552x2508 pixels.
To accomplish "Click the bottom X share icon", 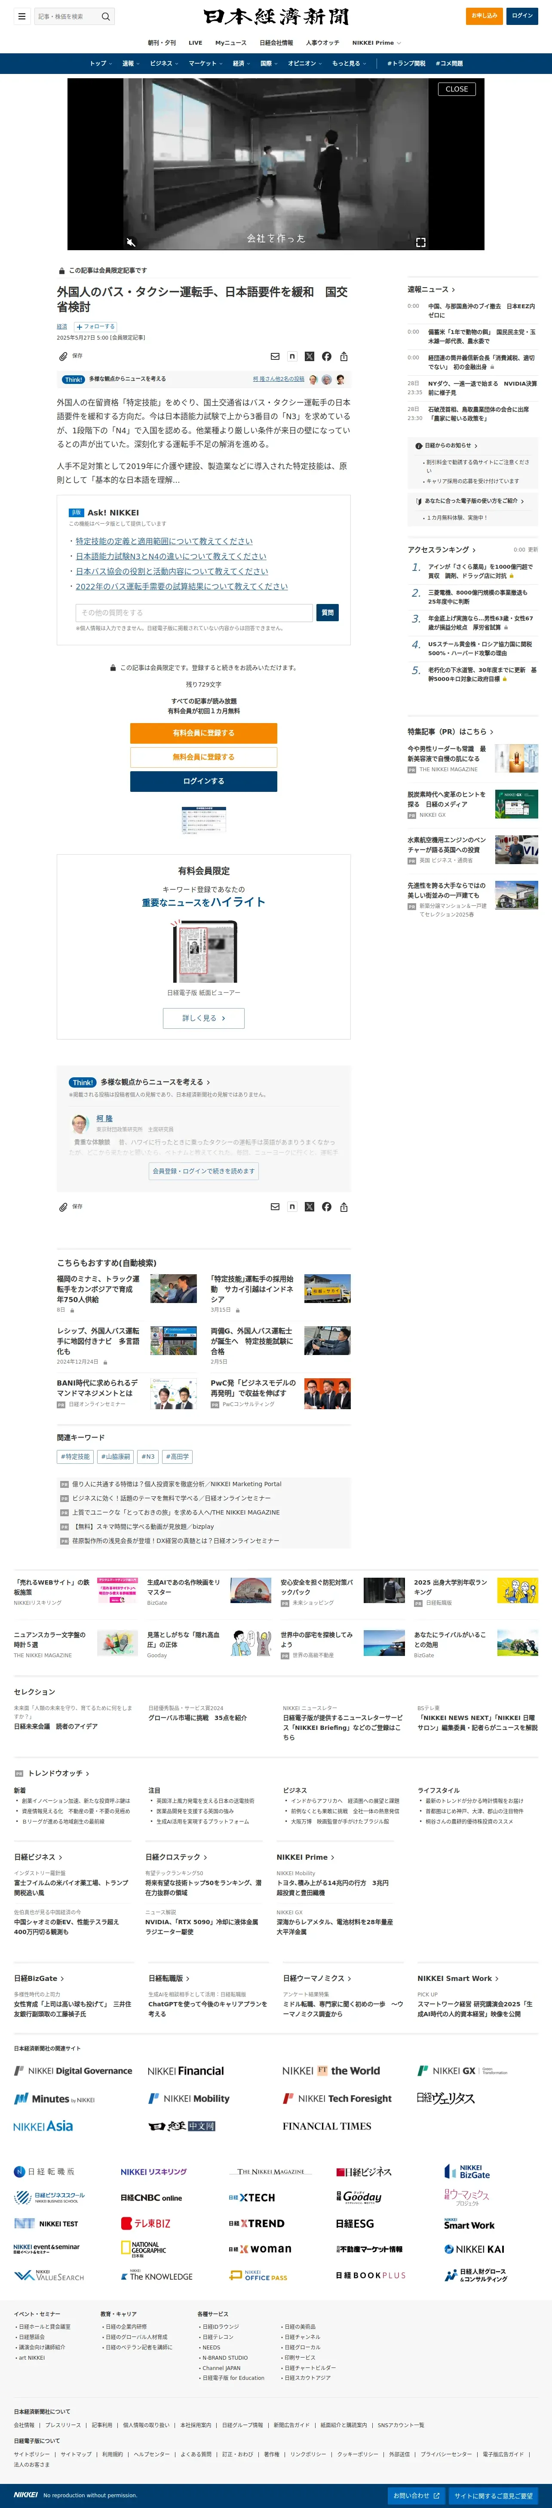I will (310, 1206).
